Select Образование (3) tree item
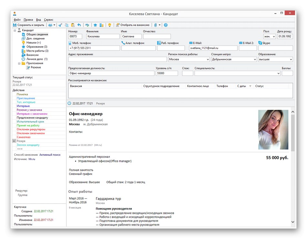Image resolution: width=307 pixels, height=239 pixels. click(37, 47)
